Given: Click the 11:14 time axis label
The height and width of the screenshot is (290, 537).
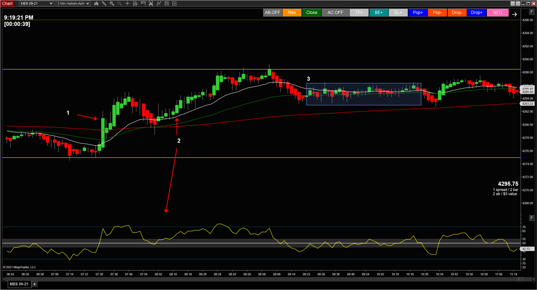Looking at the screenshot, I should click(514, 274).
